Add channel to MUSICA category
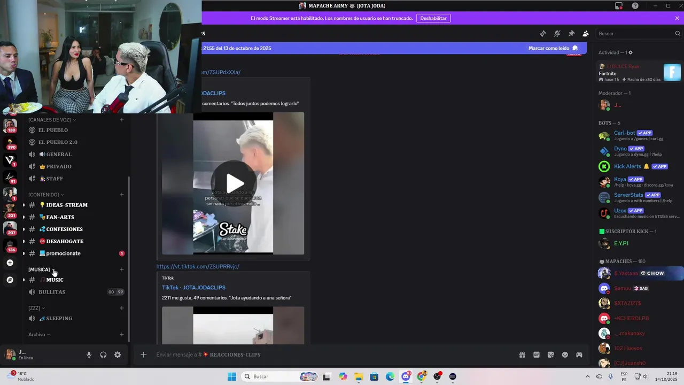The height and width of the screenshot is (385, 684). [x=122, y=269]
